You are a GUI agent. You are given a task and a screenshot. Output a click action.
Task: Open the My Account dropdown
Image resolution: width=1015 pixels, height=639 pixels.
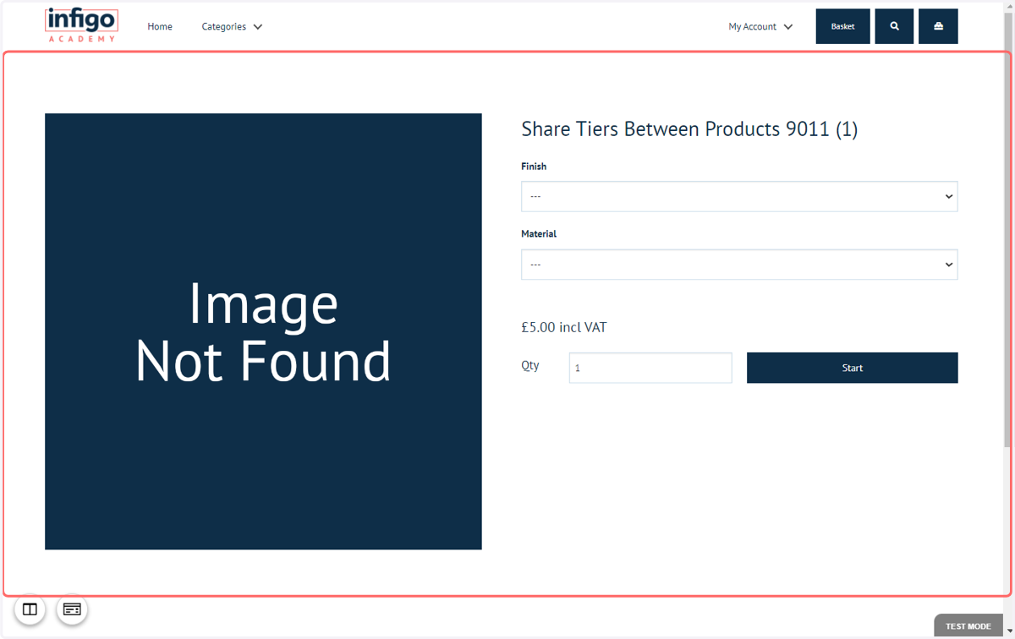tap(760, 26)
